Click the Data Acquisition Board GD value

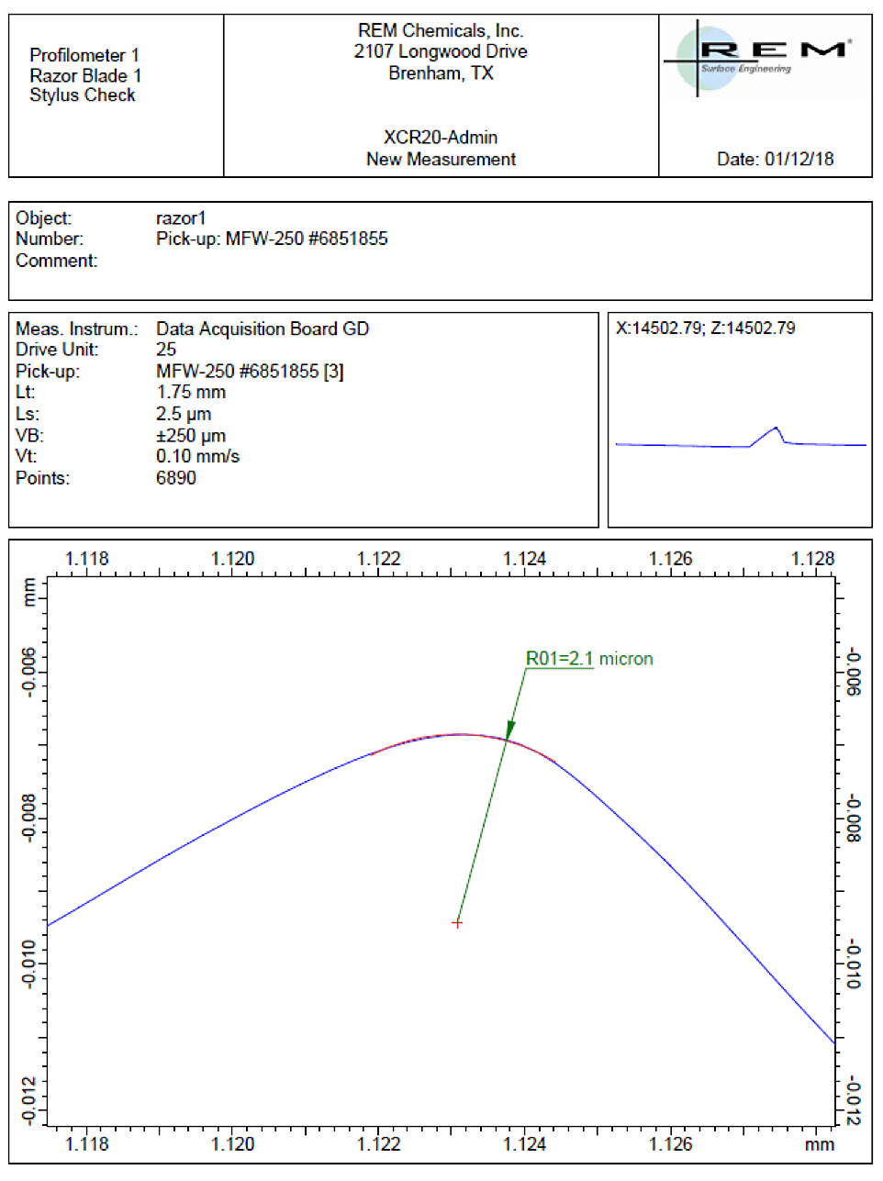263,329
